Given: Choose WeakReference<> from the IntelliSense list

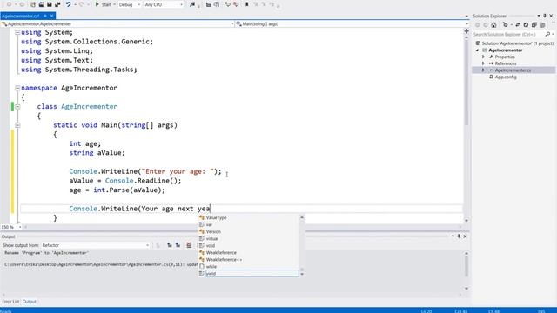Looking at the screenshot, I should tap(248, 260).
